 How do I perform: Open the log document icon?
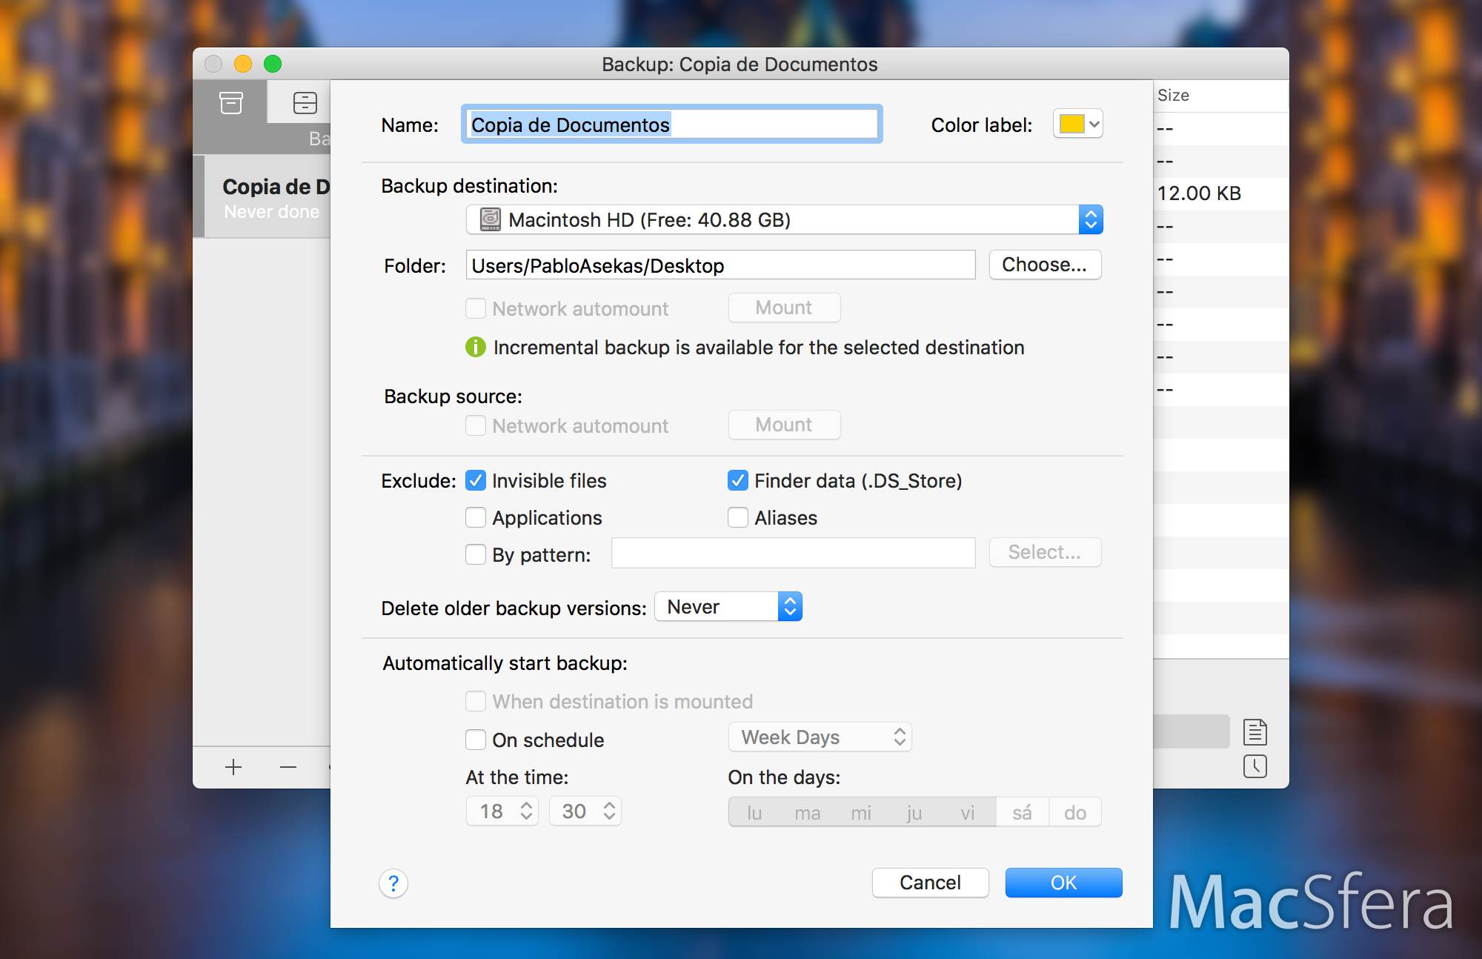tap(1255, 731)
